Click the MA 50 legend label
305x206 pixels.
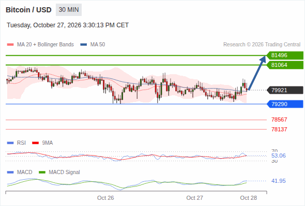pos(98,45)
